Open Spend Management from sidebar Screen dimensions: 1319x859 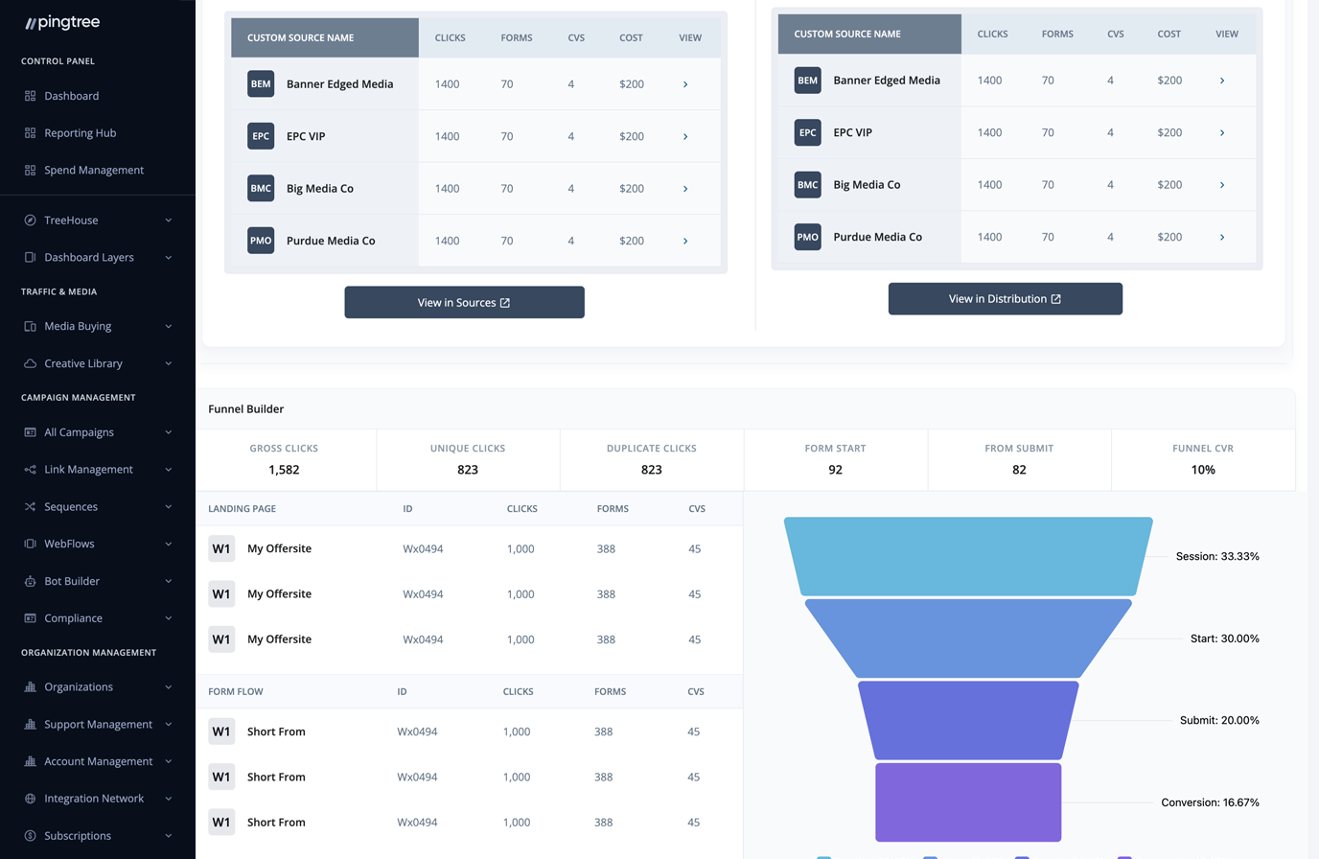tap(93, 171)
